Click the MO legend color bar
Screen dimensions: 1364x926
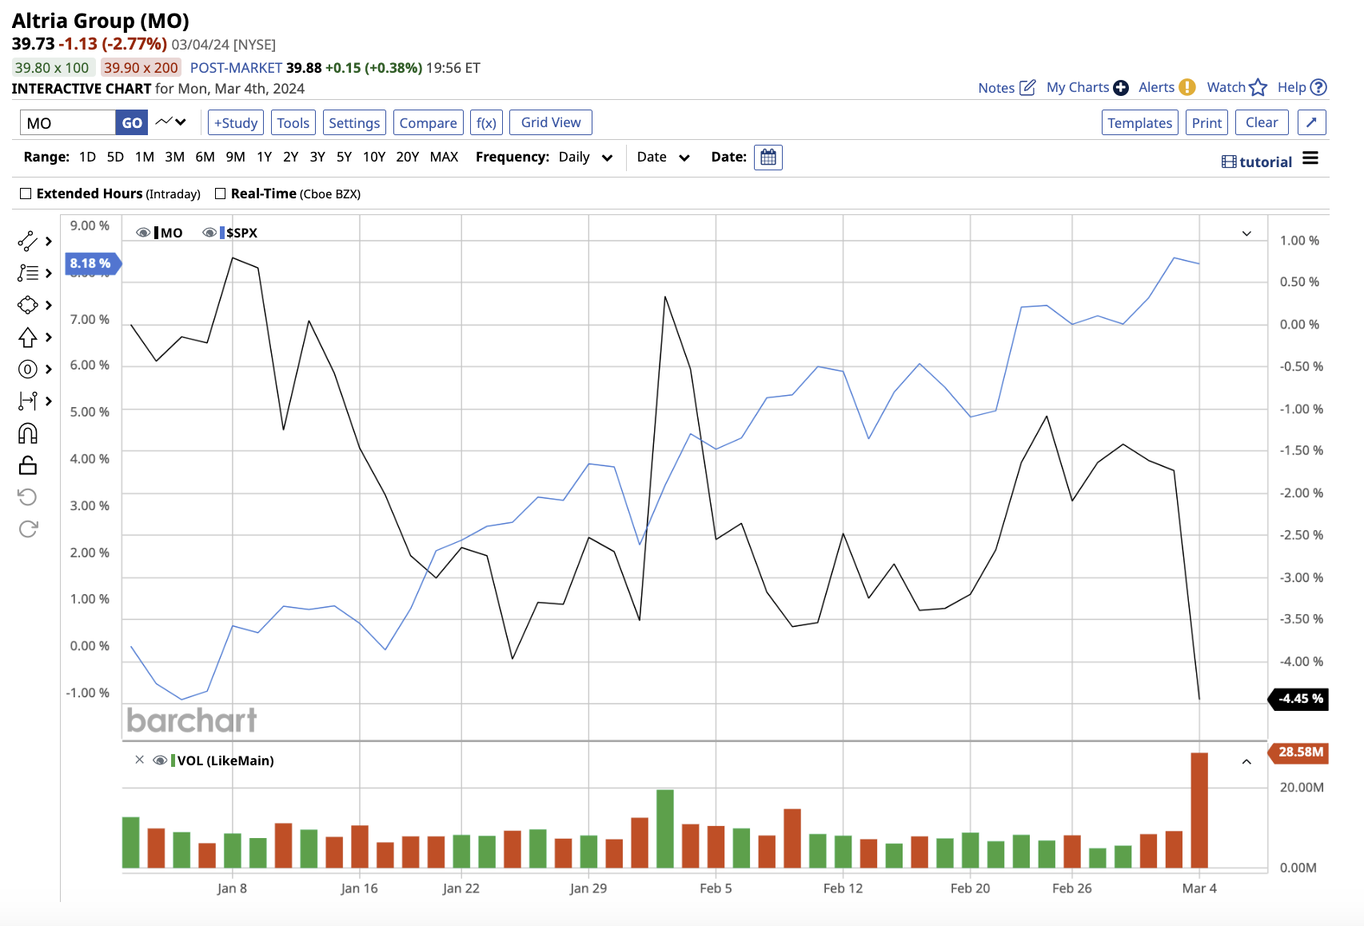coord(157,233)
